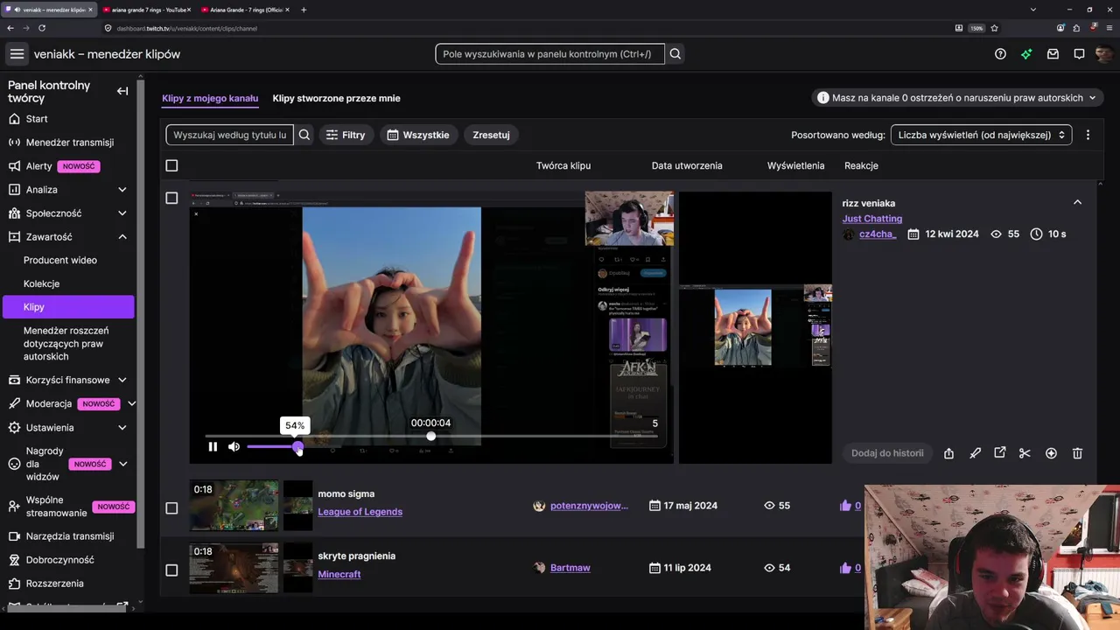Click the clip title search field
Screen dimensions: 1120x630
(229, 135)
